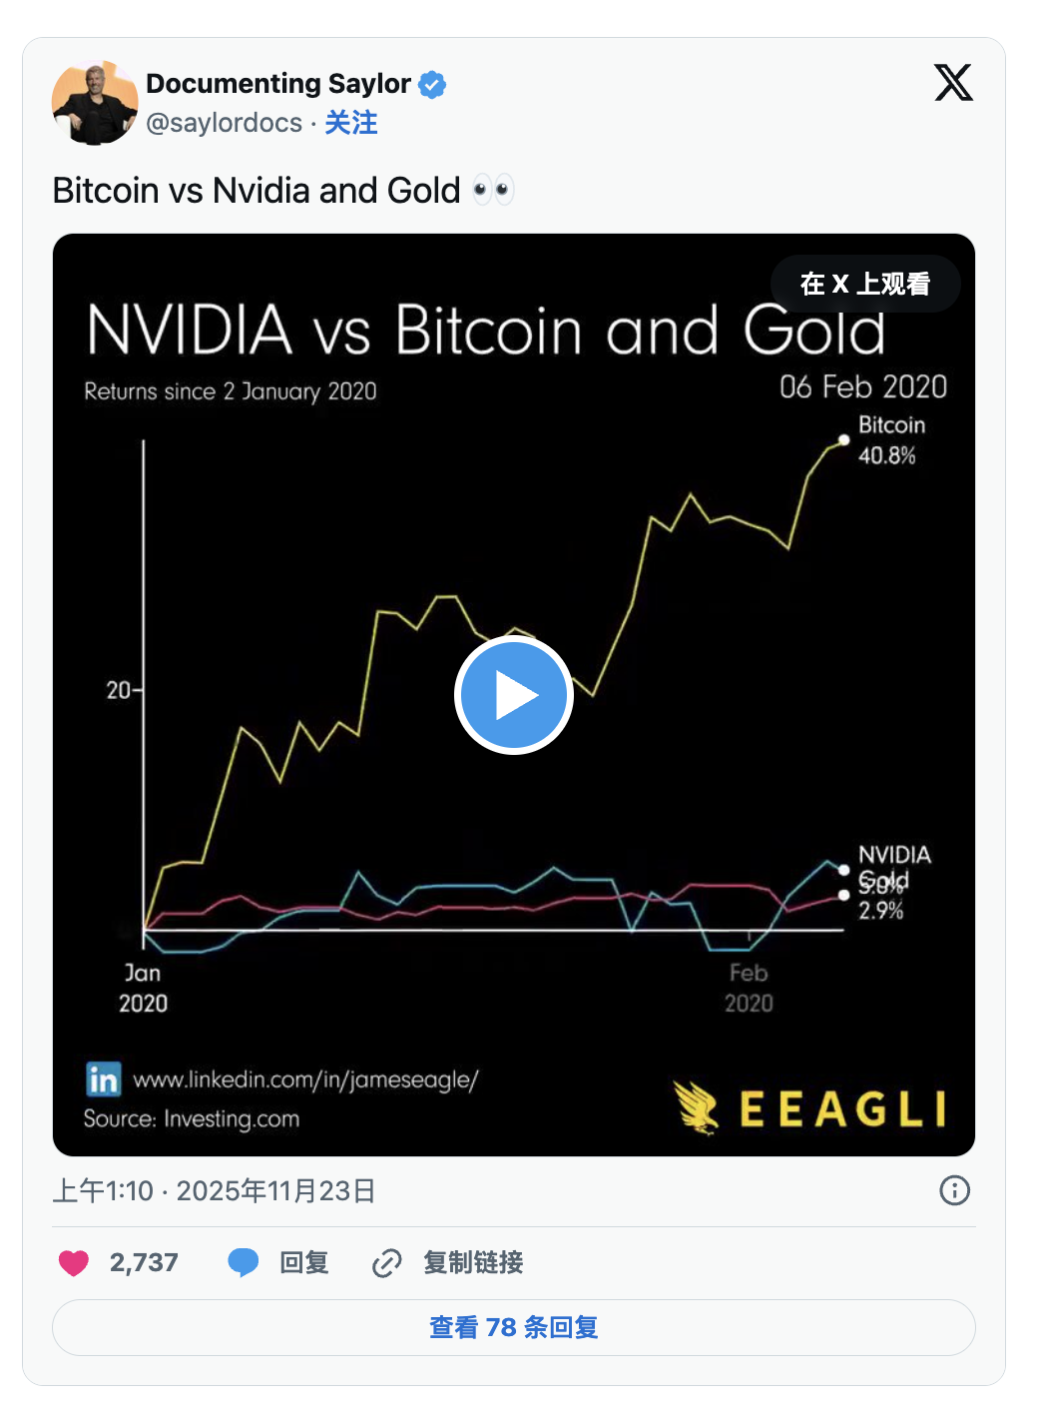Click the blue reply bubble icon

point(244,1263)
